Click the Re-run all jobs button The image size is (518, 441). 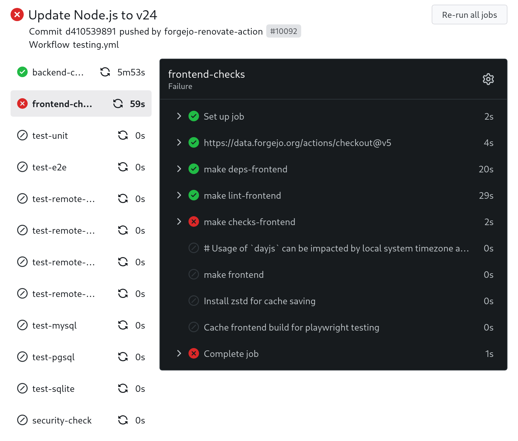point(469,15)
